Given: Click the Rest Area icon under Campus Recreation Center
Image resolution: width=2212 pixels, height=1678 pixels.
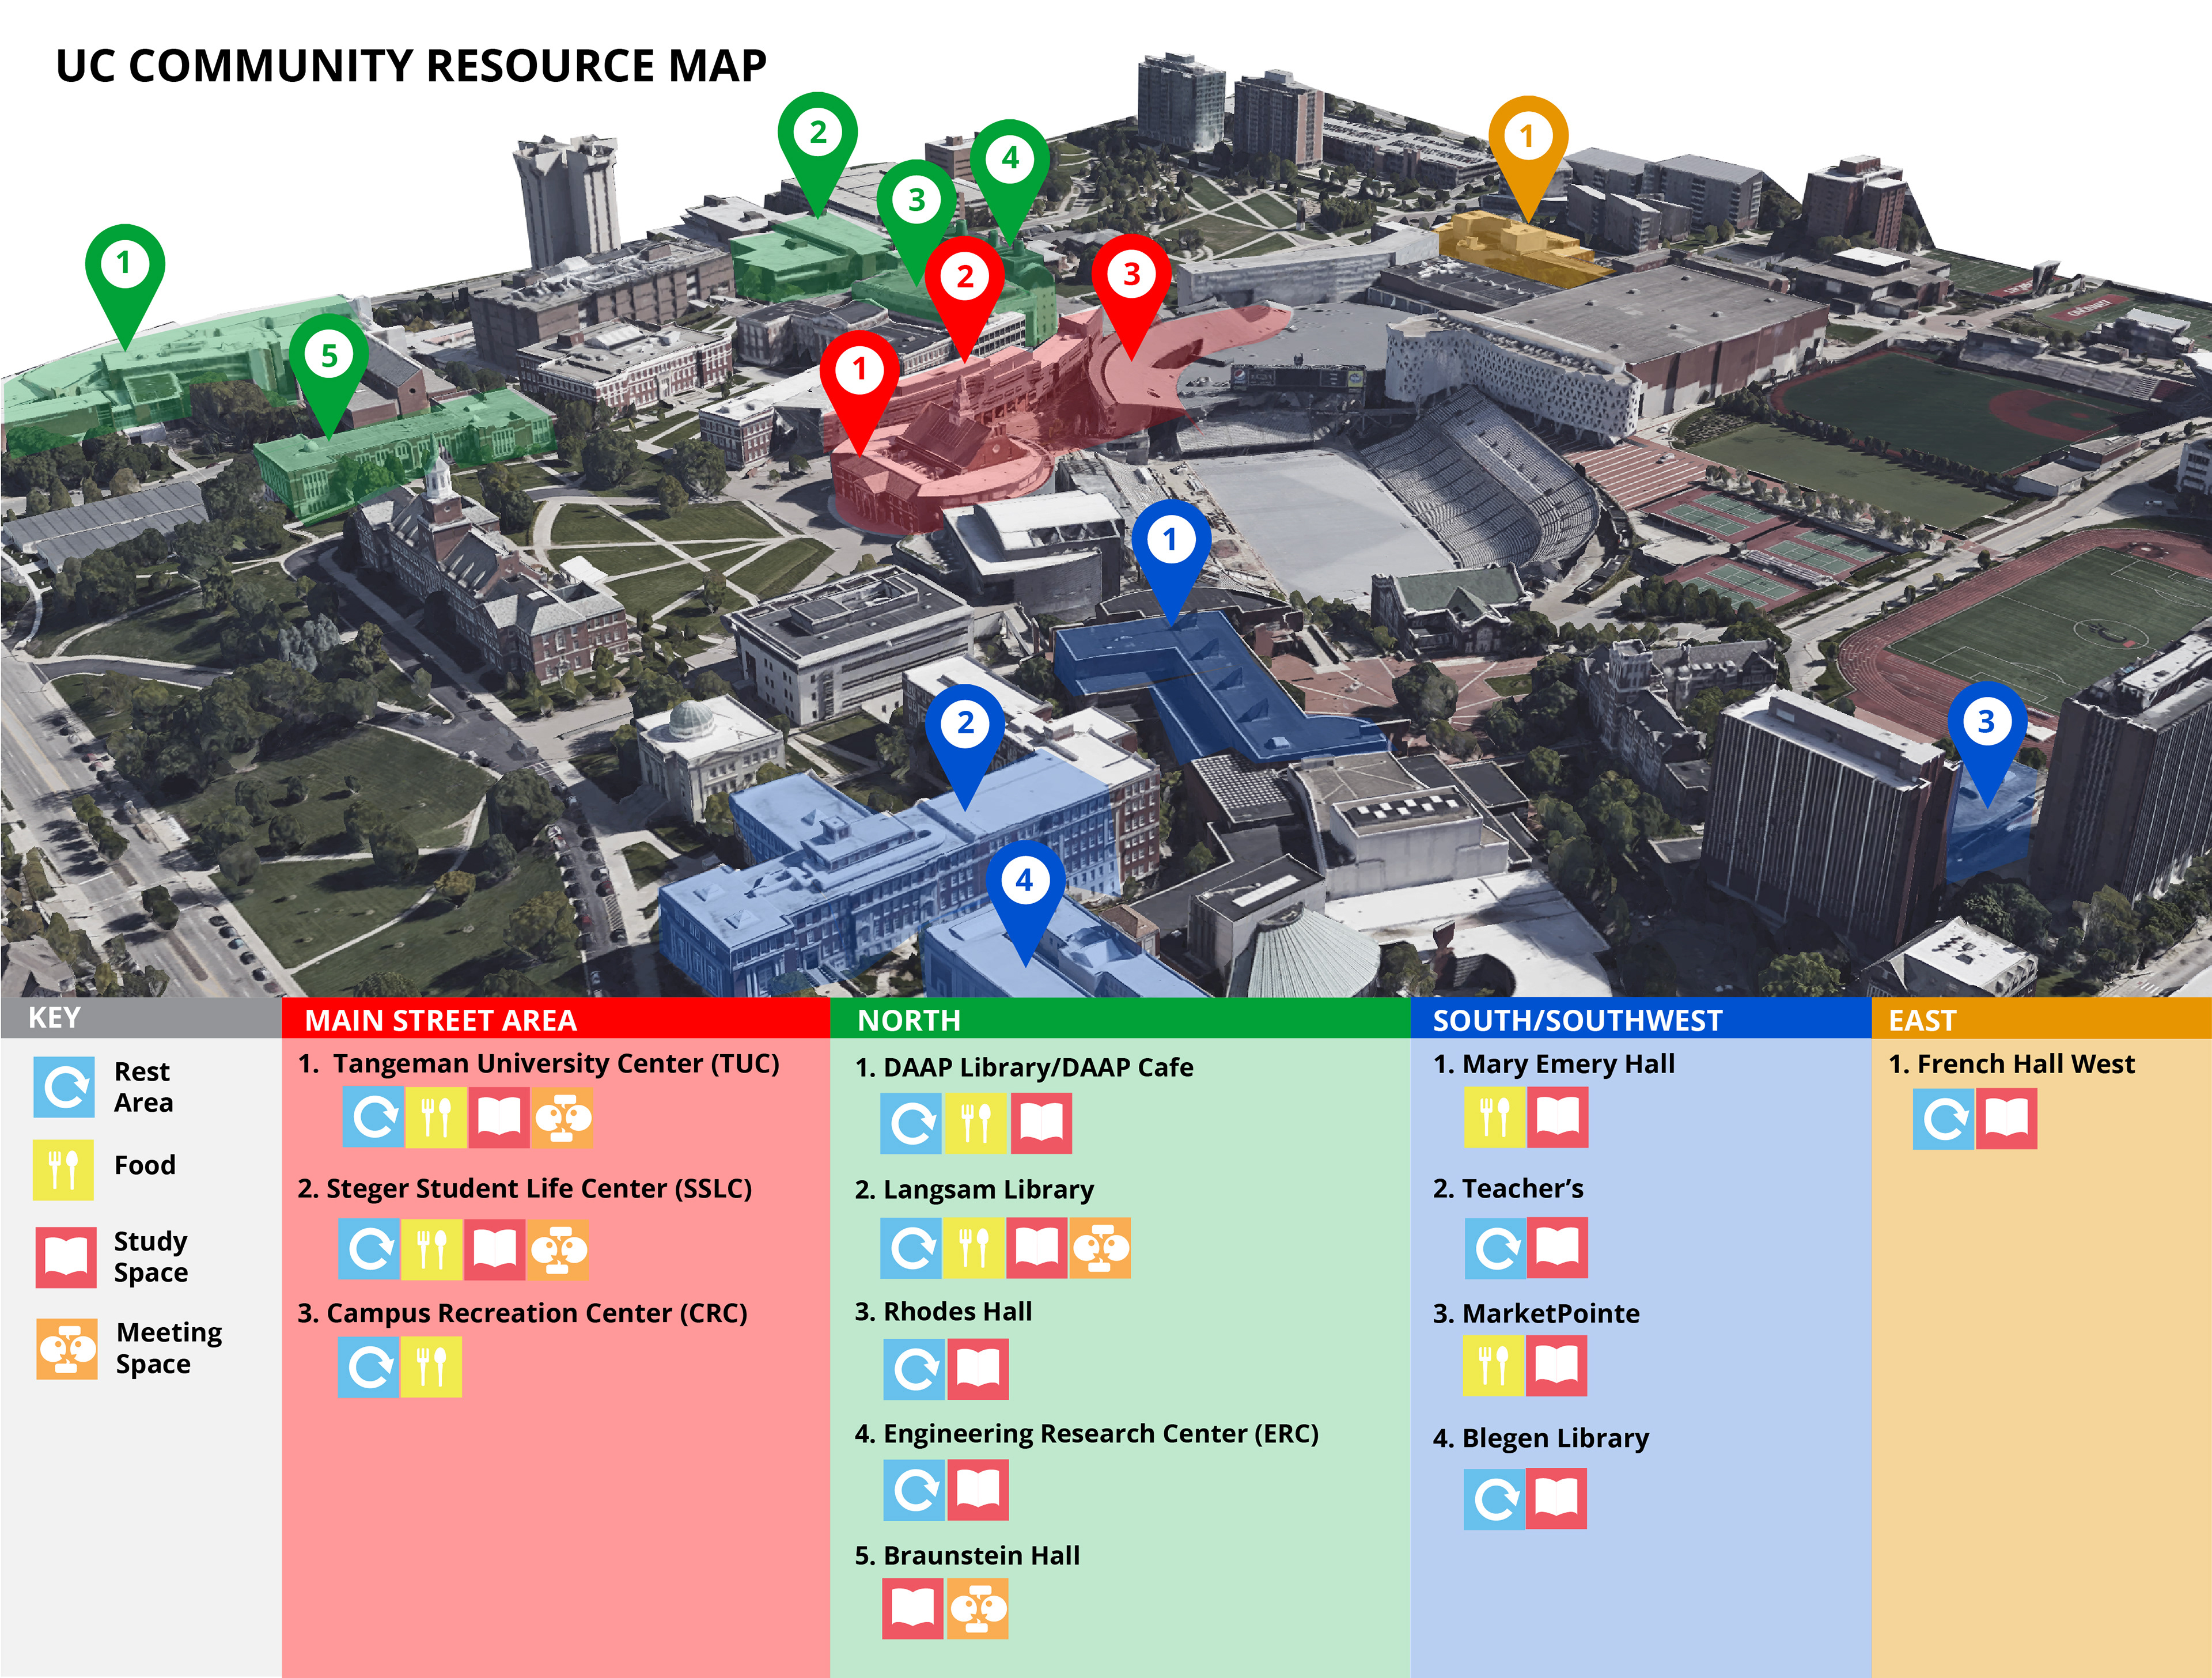Looking at the screenshot, I should pyautogui.click(x=369, y=1367).
